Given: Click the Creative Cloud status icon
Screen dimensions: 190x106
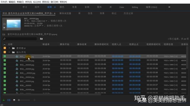Looking at the screenshot, I should pyautogui.click(x=2, y=105).
